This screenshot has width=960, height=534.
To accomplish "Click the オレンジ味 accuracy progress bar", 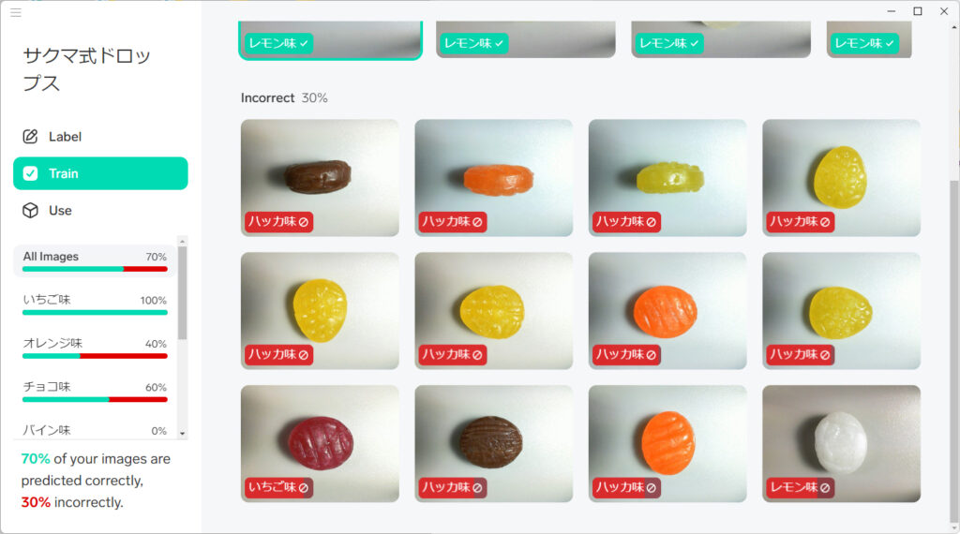I will point(95,356).
